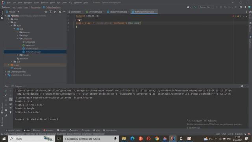
Task: Open the File menu
Action: [9, 3]
